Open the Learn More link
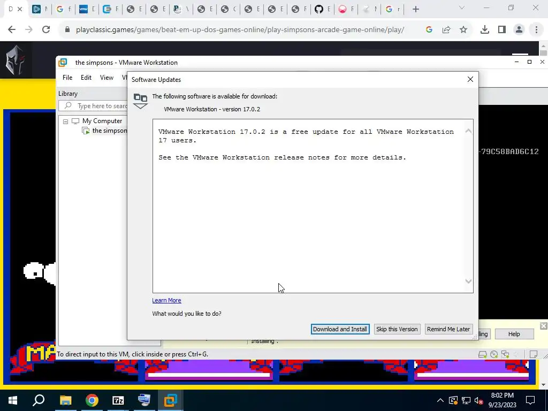The height and width of the screenshot is (411, 548). pyautogui.click(x=166, y=300)
